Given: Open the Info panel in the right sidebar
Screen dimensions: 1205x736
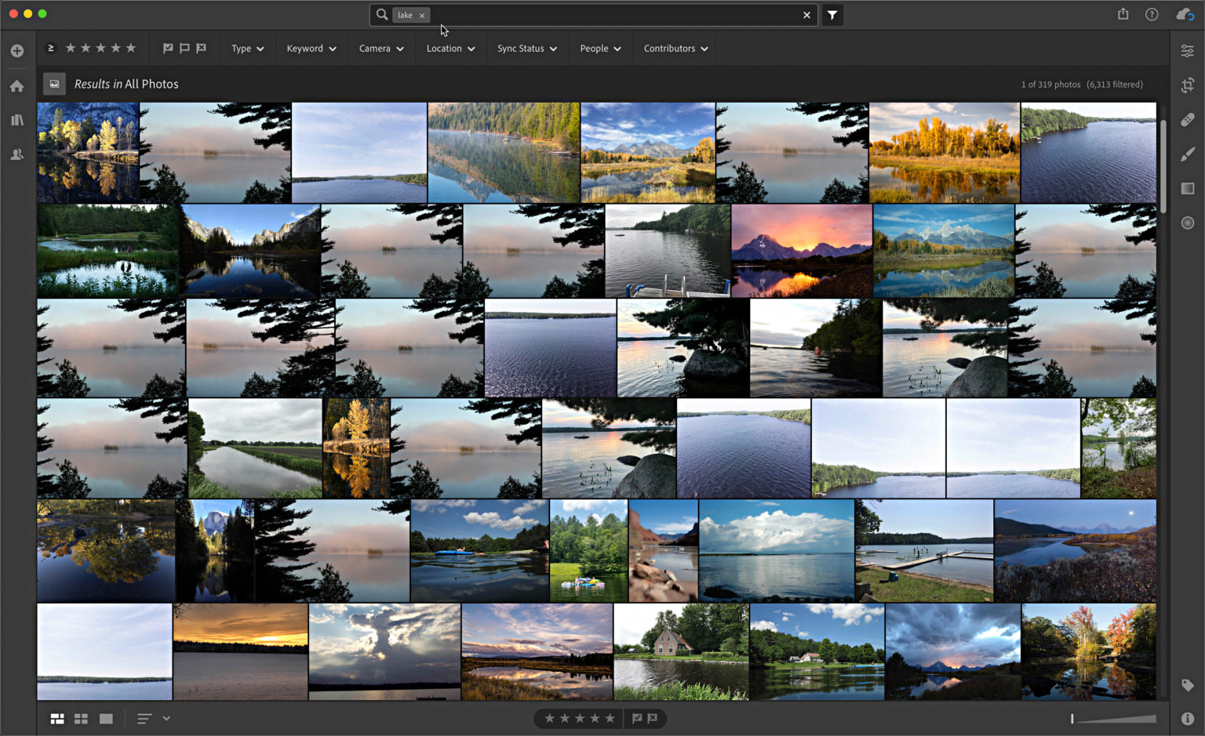Looking at the screenshot, I should pyautogui.click(x=1188, y=717).
